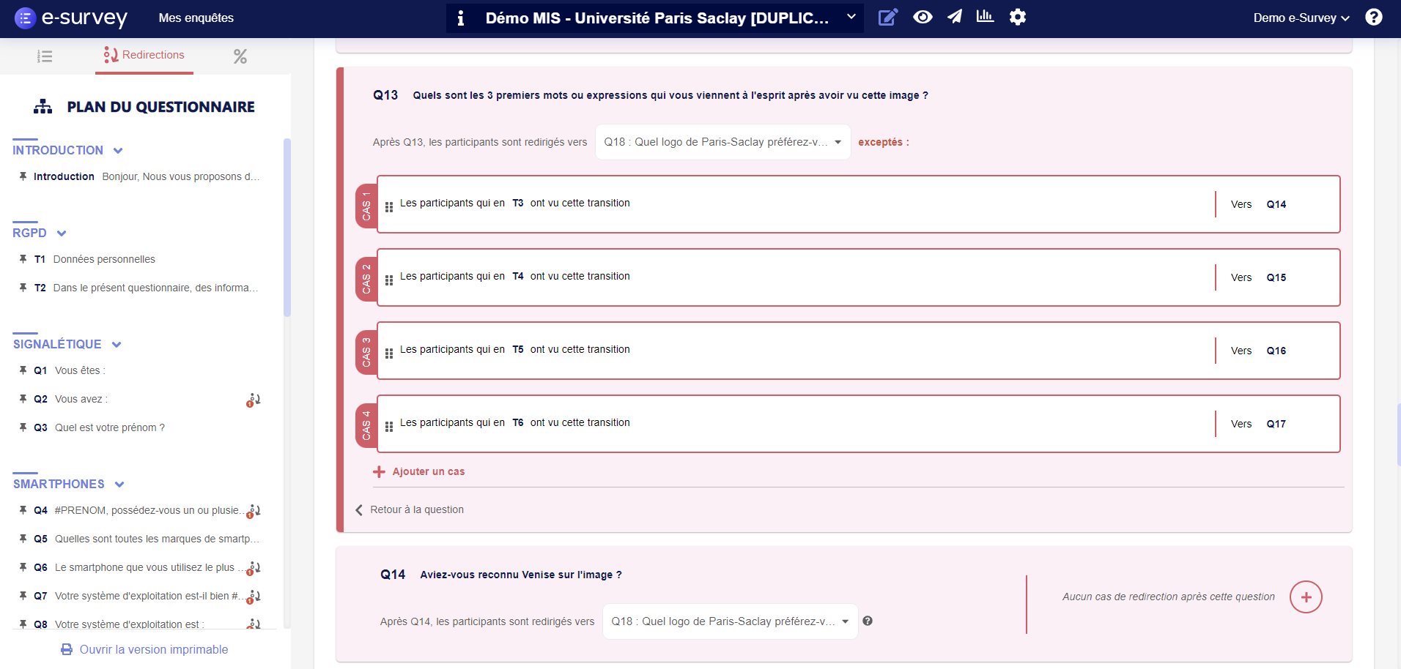Open the results bar chart icon
The height and width of the screenshot is (669, 1401).
pyautogui.click(x=986, y=16)
